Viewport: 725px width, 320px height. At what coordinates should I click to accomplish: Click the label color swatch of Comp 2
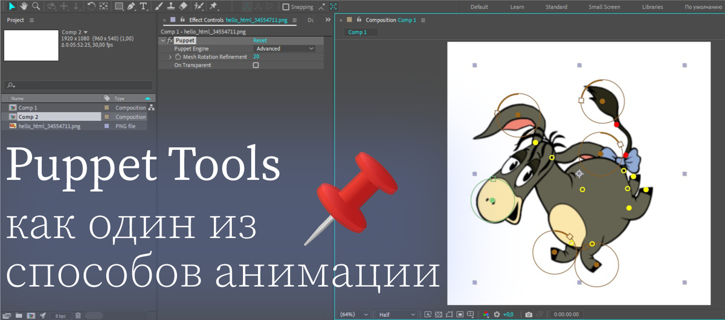coord(107,117)
